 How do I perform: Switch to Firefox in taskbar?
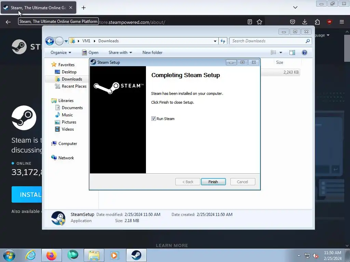pyautogui.click(x=52, y=255)
